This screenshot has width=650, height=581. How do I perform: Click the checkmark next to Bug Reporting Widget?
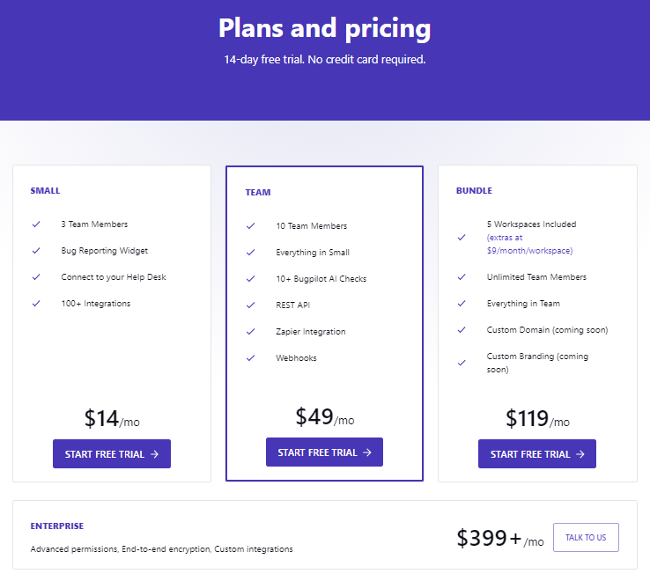click(x=36, y=251)
